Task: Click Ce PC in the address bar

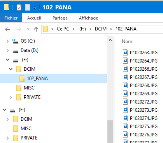Action: [63, 29]
